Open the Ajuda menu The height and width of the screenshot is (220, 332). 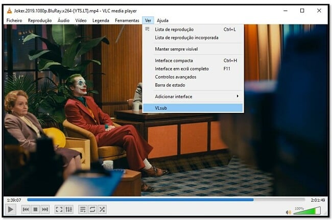(162, 20)
